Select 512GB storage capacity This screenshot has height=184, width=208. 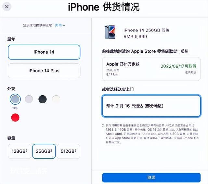coord(69,151)
